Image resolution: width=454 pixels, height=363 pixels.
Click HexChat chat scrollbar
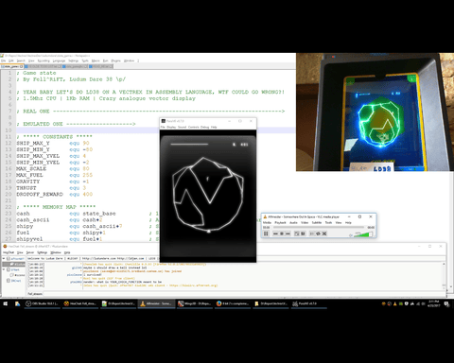tap(444, 275)
